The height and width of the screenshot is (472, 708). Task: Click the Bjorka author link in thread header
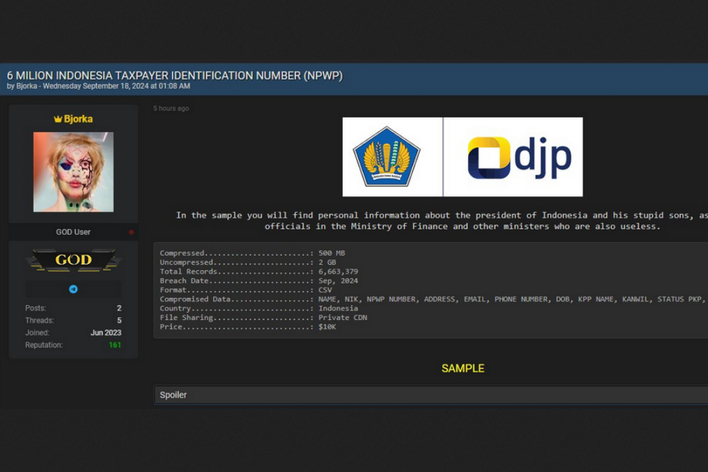click(x=27, y=86)
